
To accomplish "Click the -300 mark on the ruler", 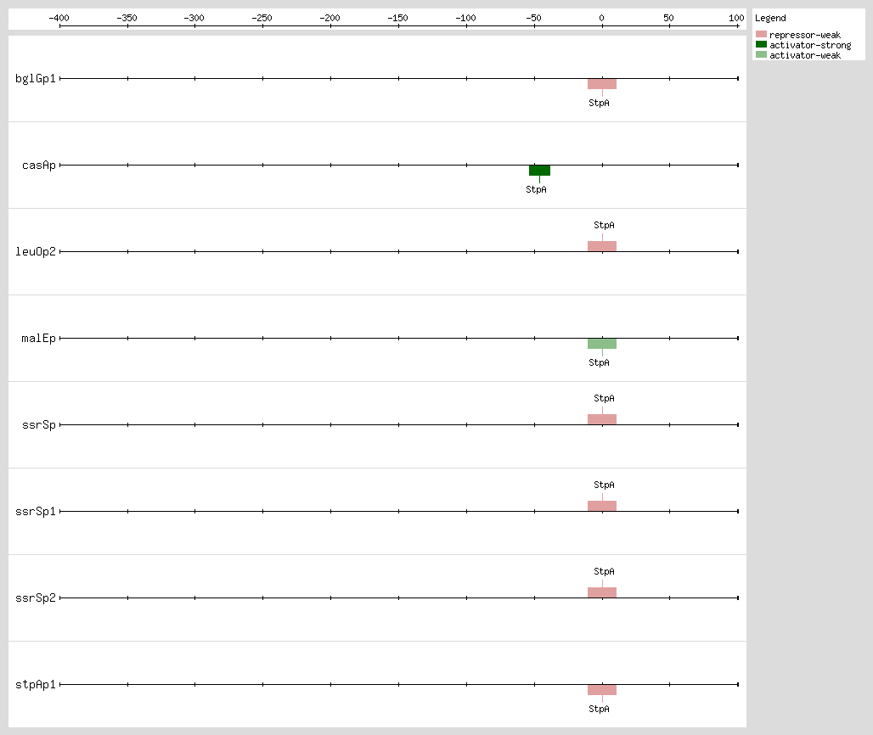I will [194, 18].
